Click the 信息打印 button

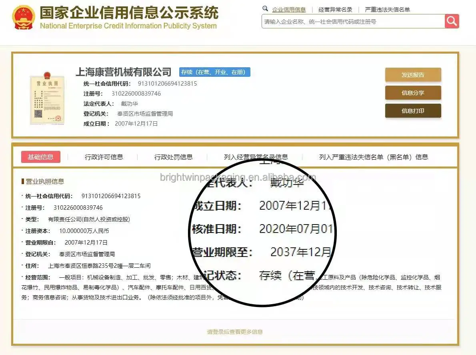(413, 111)
